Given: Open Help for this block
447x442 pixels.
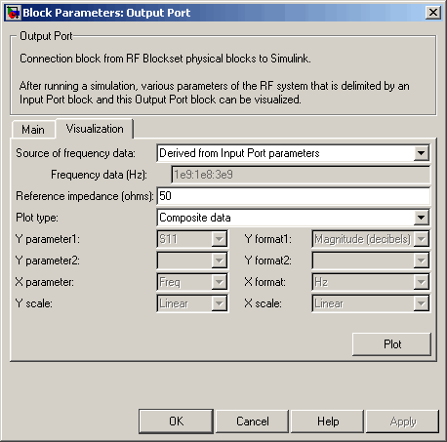Looking at the screenshot, I should click(x=327, y=422).
